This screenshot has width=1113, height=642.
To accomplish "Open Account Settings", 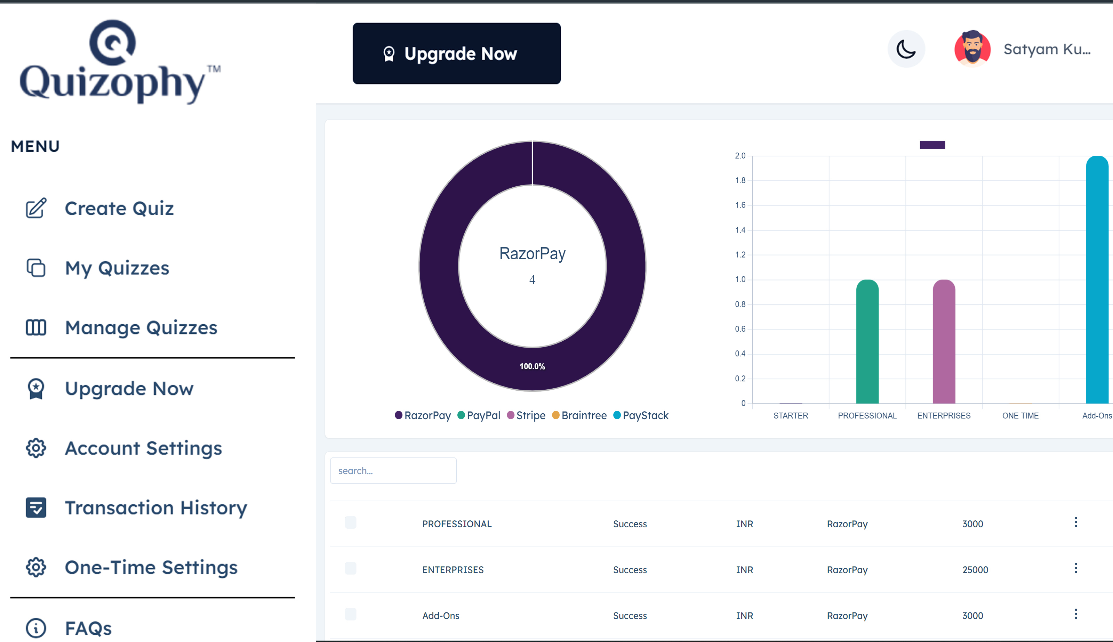I will (x=143, y=448).
